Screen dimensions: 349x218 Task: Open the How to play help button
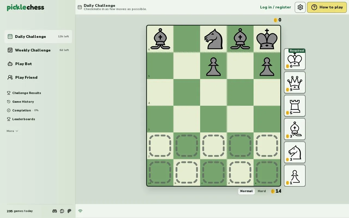[327, 7]
